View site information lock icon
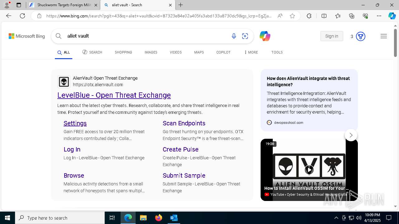Image resolution: width=399 pixels, height=224 pixels. pos(39,16)
